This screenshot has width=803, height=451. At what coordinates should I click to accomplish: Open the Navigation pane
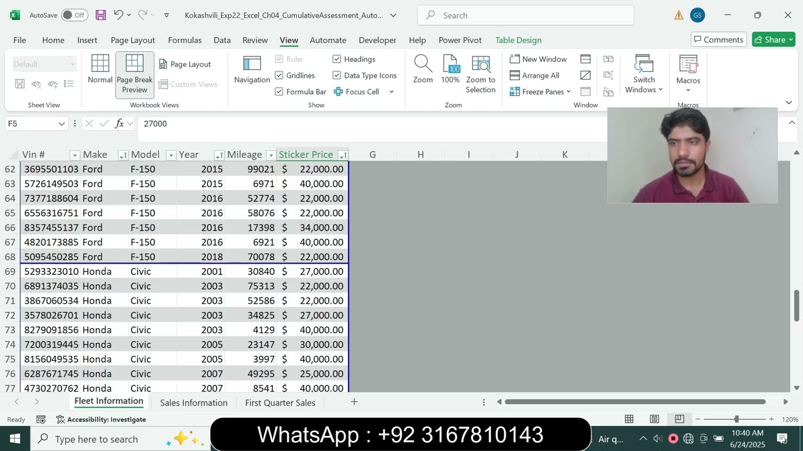click(252, 70)
